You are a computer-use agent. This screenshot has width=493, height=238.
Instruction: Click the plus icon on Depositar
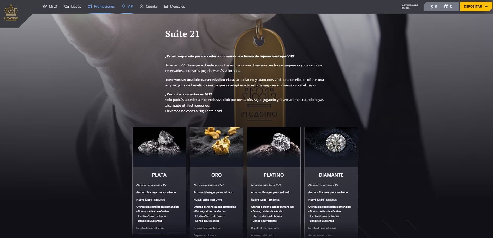(x=486, y=6)
